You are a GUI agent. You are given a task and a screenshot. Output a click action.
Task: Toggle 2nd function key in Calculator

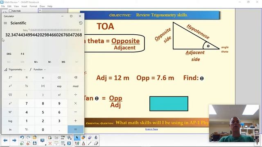click(x=10, y=77)
